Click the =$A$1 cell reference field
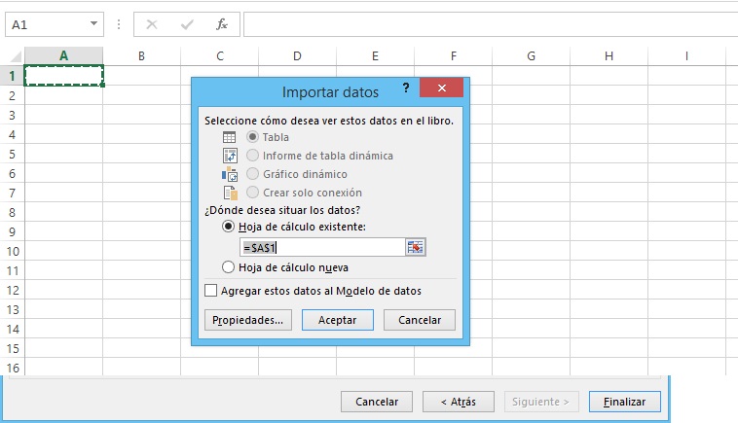 tap(321, 248)
